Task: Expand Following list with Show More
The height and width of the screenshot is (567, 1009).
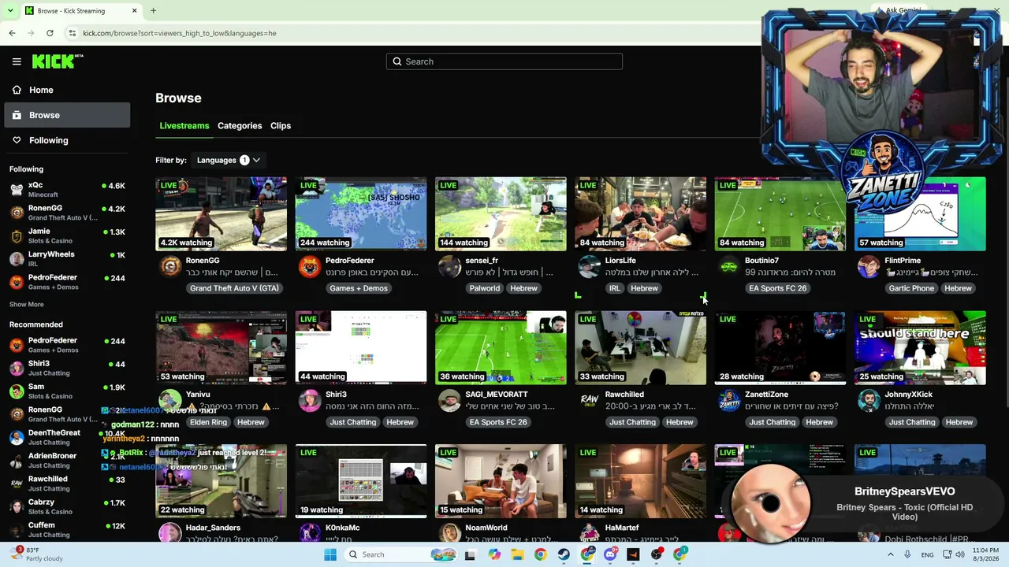Action: 27,304
